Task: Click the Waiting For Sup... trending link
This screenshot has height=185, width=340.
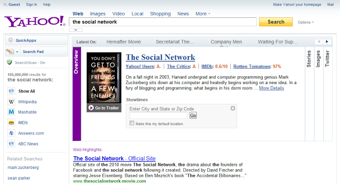Action: click(x=278, y=42)
